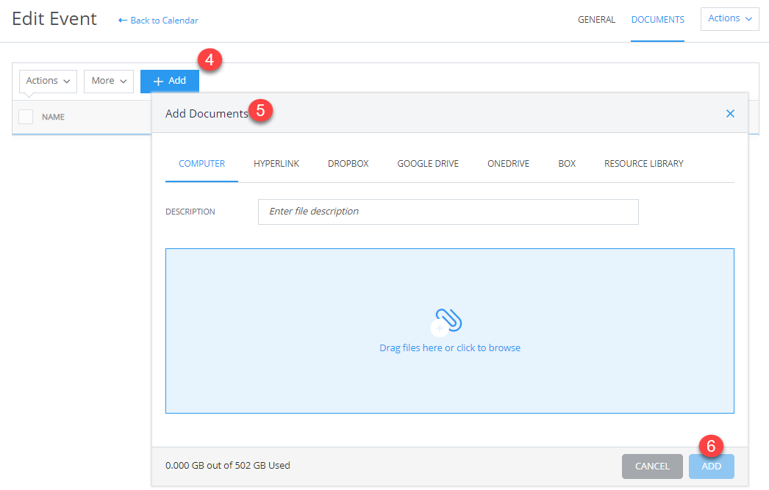Switch to the GENERAL tab
Image resolution: width=769 pixels, height=490 pixels.
(x=596, y=20)
